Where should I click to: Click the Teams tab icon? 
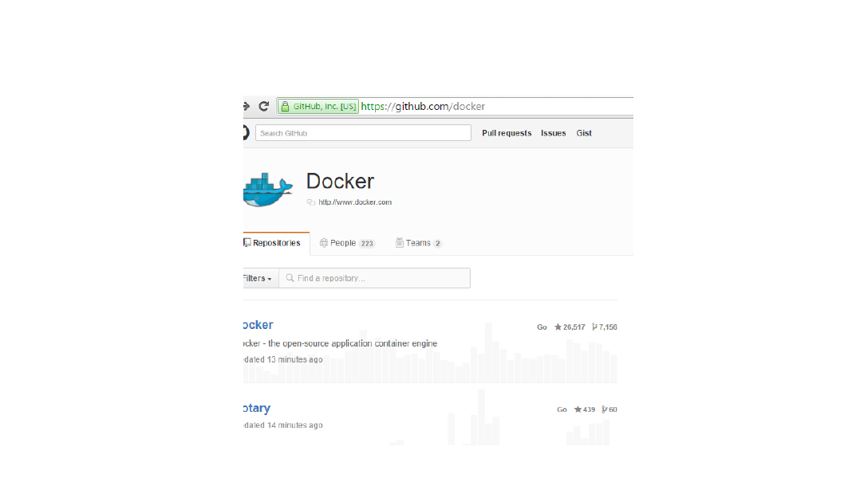point(400,243)
